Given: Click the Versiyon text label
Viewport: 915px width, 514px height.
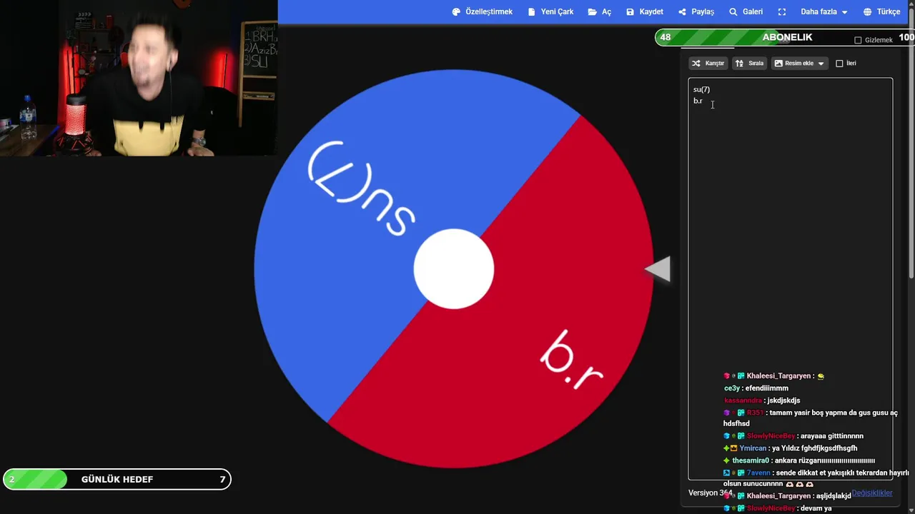Looking at the screenshot, I should [x=711, y=493].
